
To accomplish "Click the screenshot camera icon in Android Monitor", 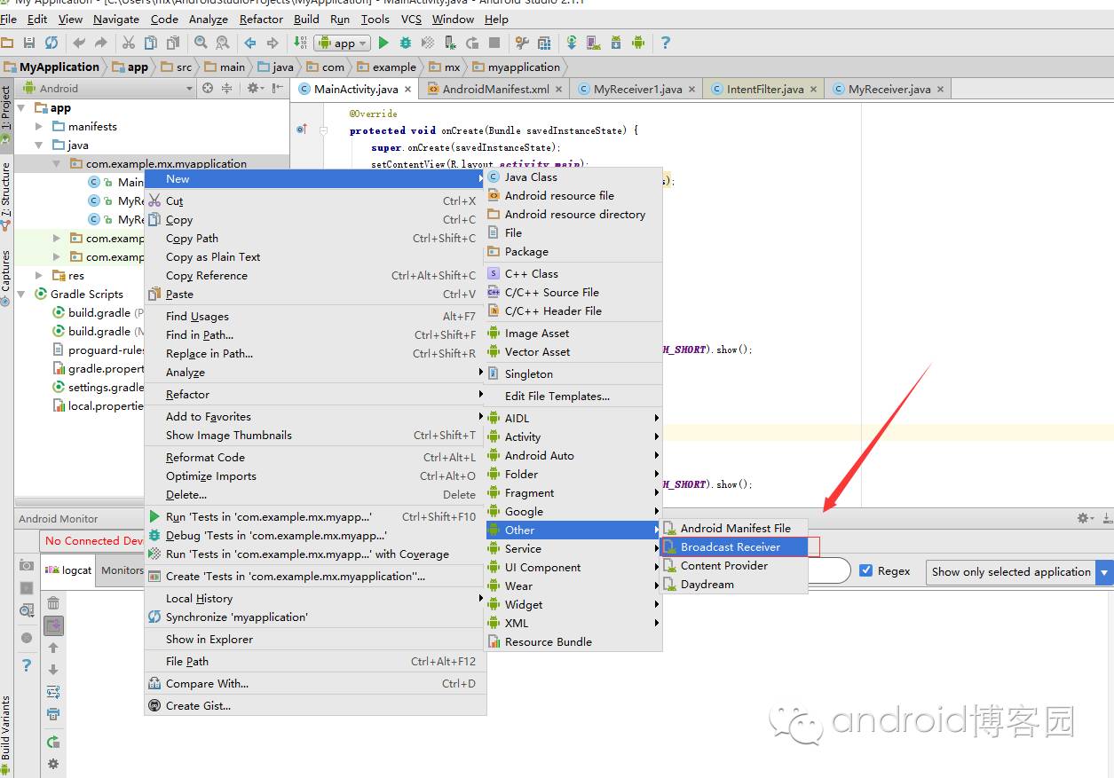I will 27,566.
